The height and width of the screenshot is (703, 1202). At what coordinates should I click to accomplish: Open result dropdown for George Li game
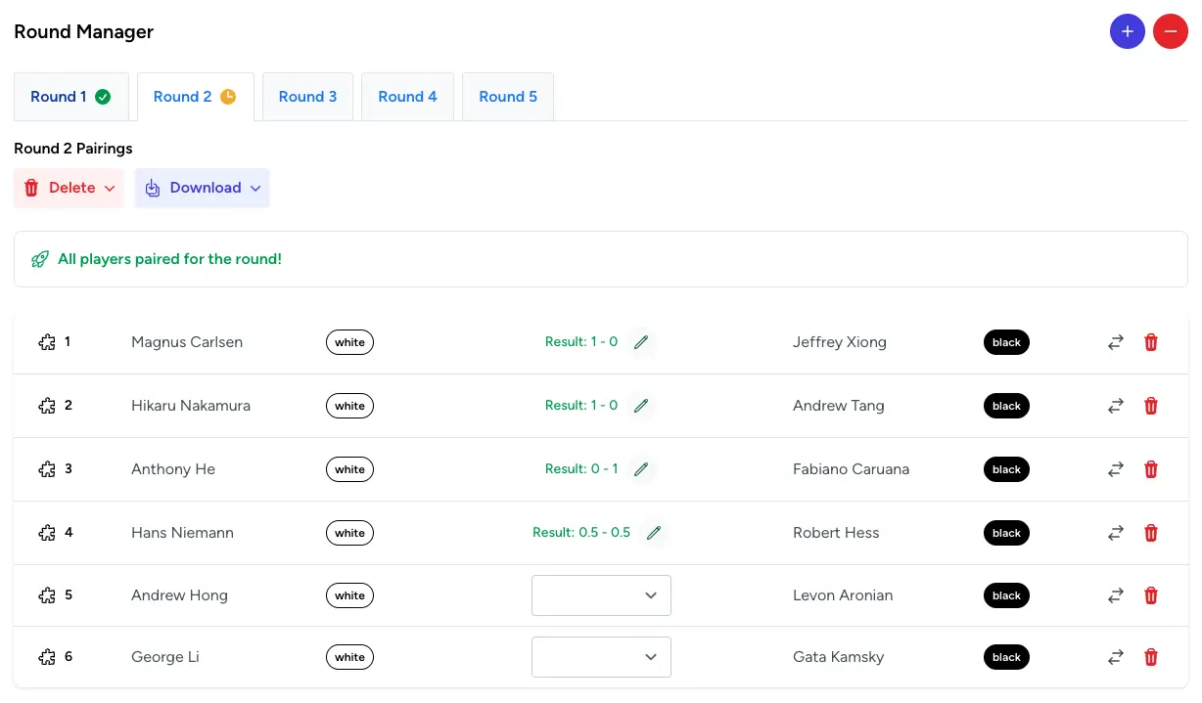(x=601, y=657)
